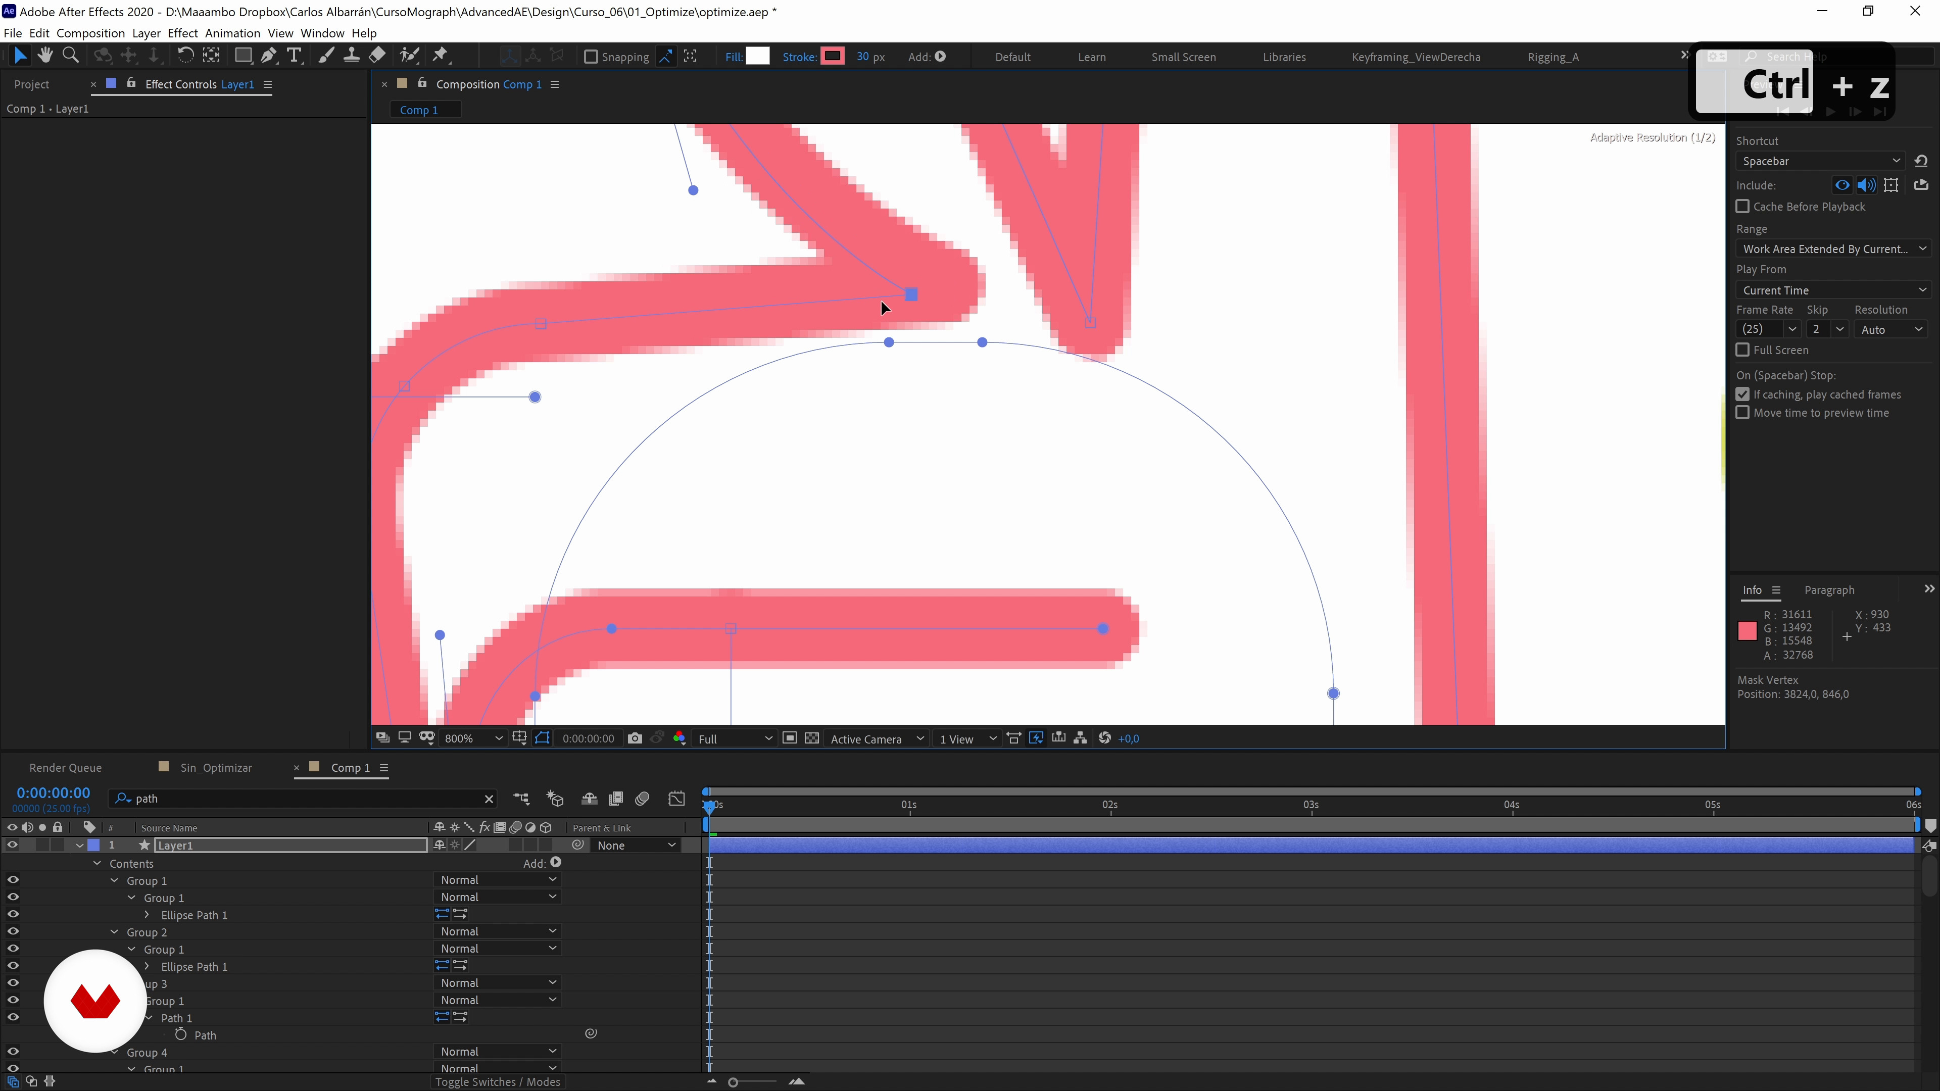Image resolution: width=1940 pixels, height=1091 pixels.
Task: Open Play From Current Time dropdown
Action: [1833, 290]
